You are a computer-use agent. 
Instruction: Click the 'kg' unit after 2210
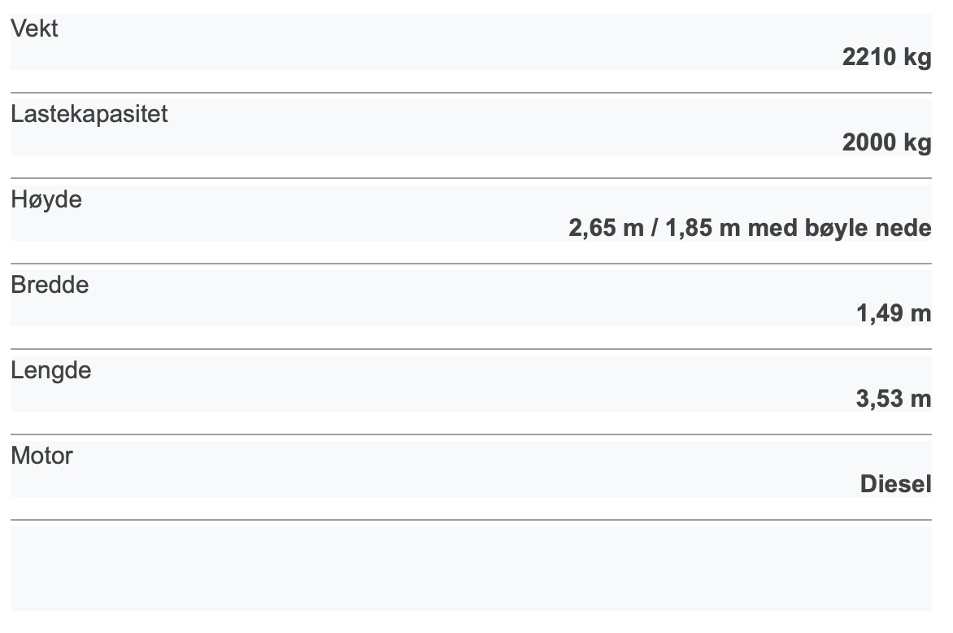click(917, 57)
